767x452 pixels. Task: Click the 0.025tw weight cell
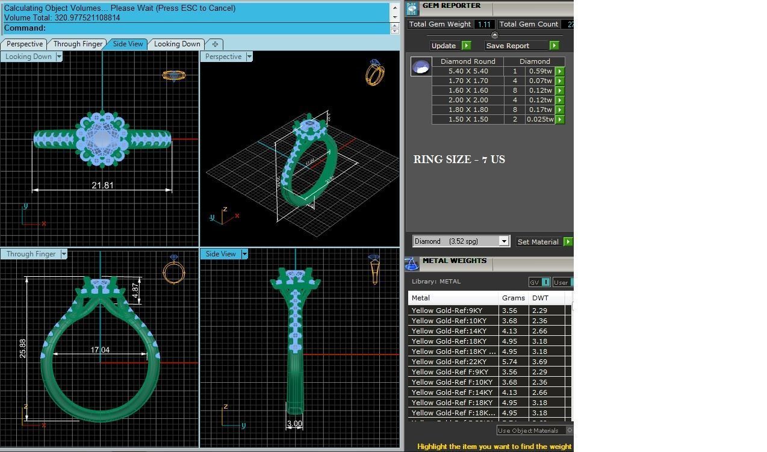(x=540, y=119)
